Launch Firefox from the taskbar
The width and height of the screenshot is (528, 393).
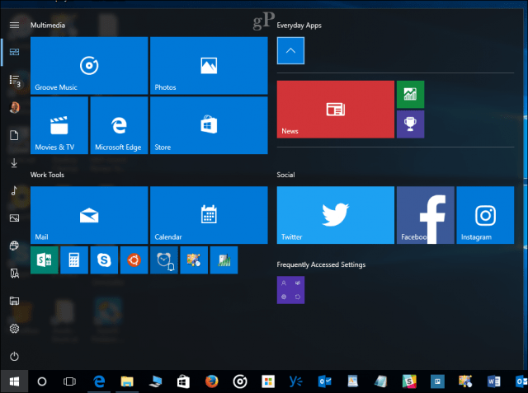point(211,381)
